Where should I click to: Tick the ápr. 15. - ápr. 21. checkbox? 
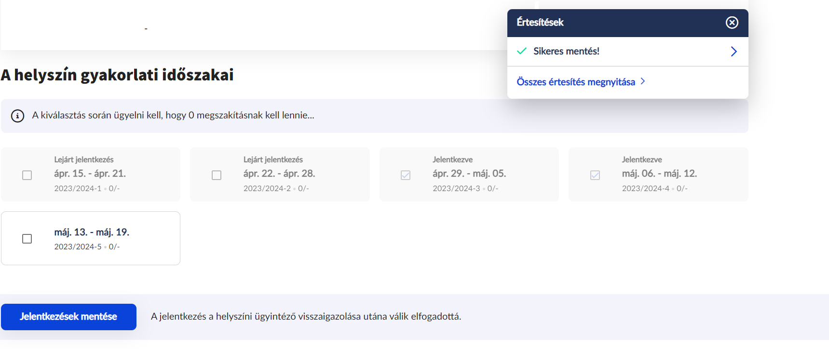click(27, 175)
